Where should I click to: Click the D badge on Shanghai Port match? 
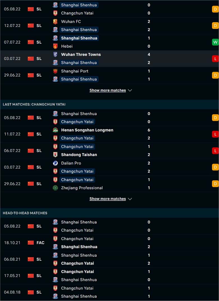point(215,75)
